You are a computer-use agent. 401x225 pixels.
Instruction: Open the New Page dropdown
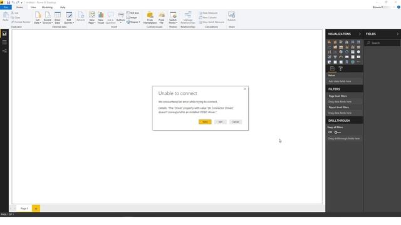click(92, 18)
